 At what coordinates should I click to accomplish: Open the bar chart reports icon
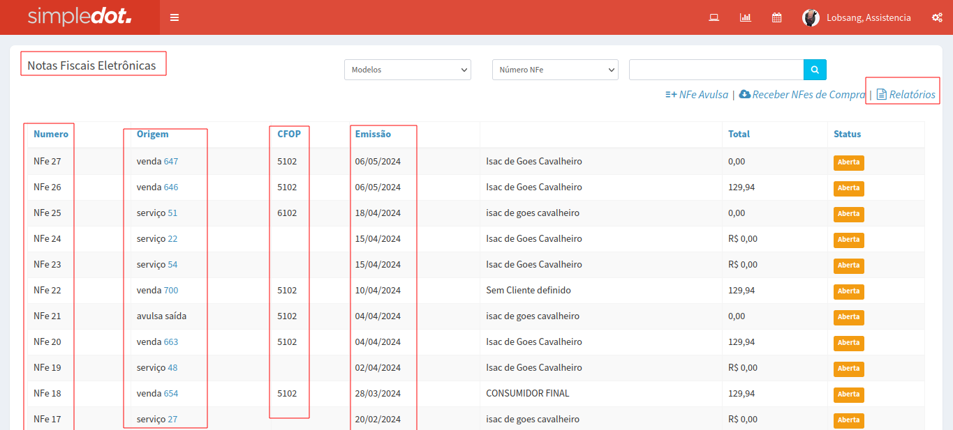point(745,17)
